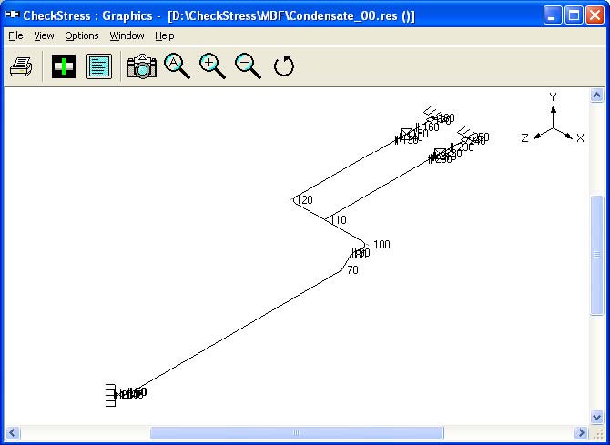The image size is (610, 445).
Task: Close the CheckStress window
Action: [x=595, y=15]
